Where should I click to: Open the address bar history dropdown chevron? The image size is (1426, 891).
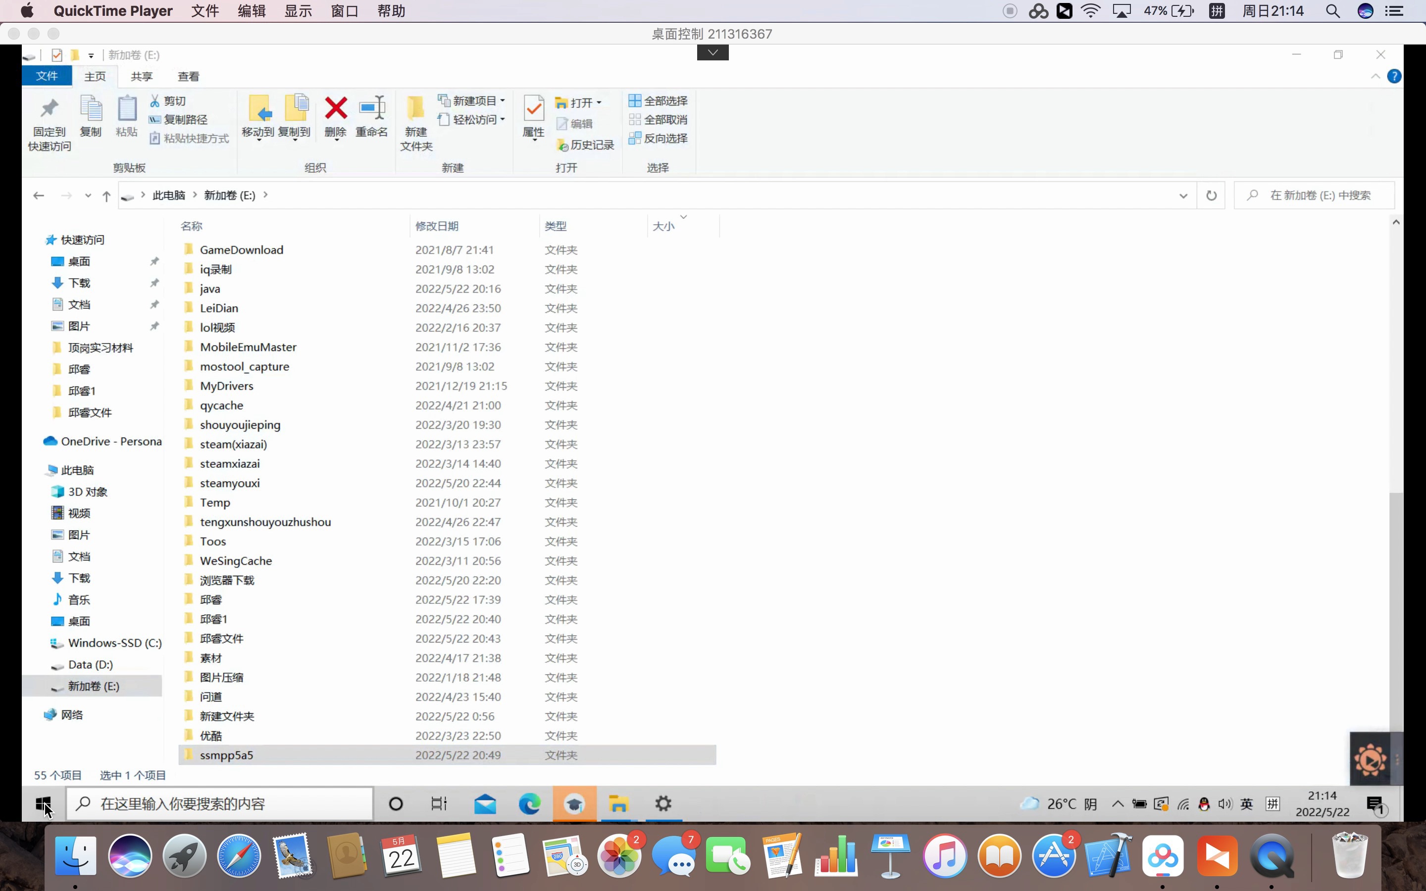click(x=1182, y=196)
